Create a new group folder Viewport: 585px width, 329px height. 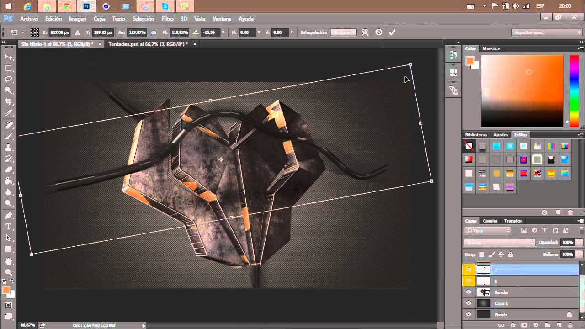(547, 325)
